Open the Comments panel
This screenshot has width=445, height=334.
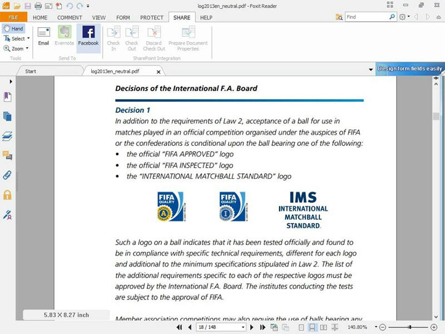(x=7, y=155)
